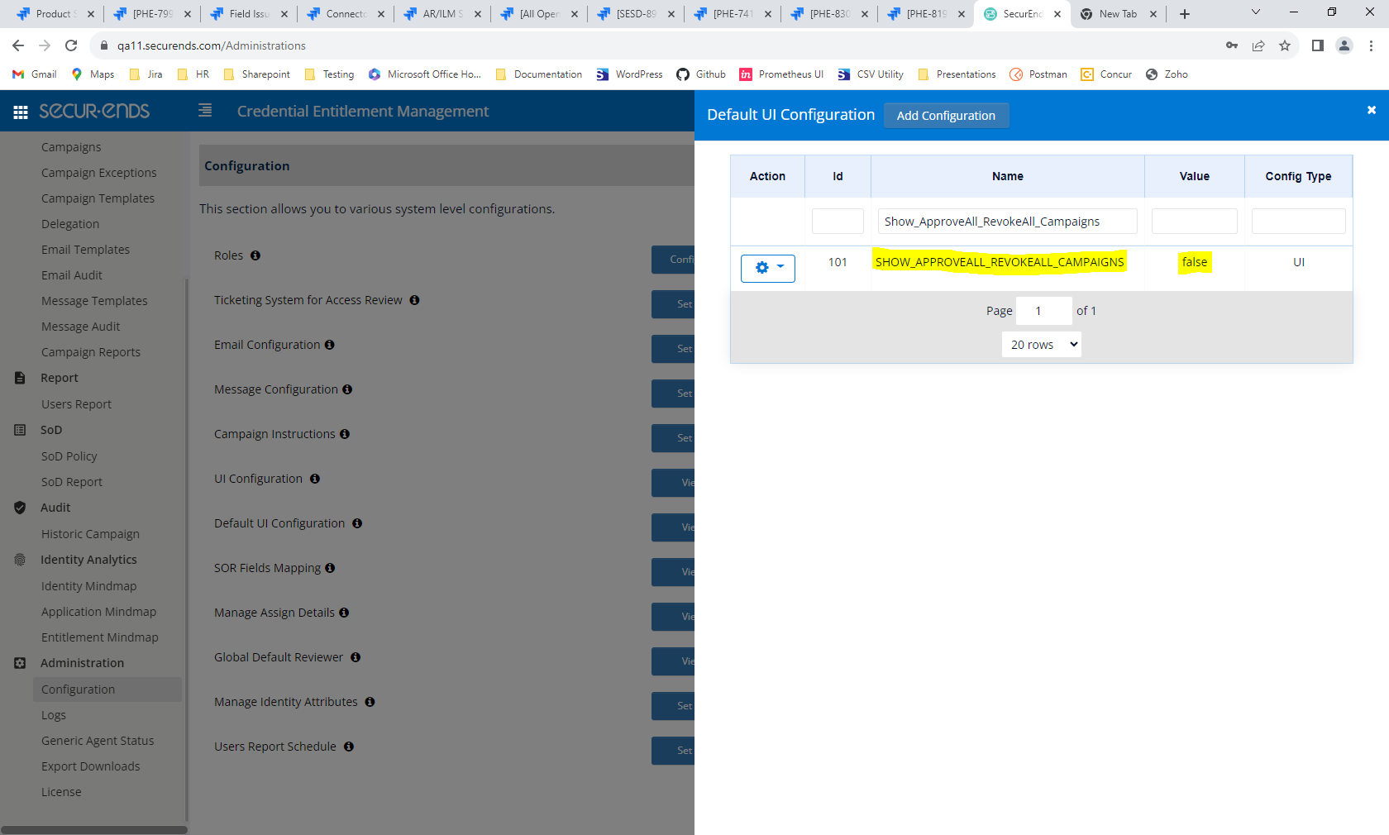Click the Identity Analytics fingerprint icon
The width and height of the screenshot is (1389, 835).
pos(20,559)
